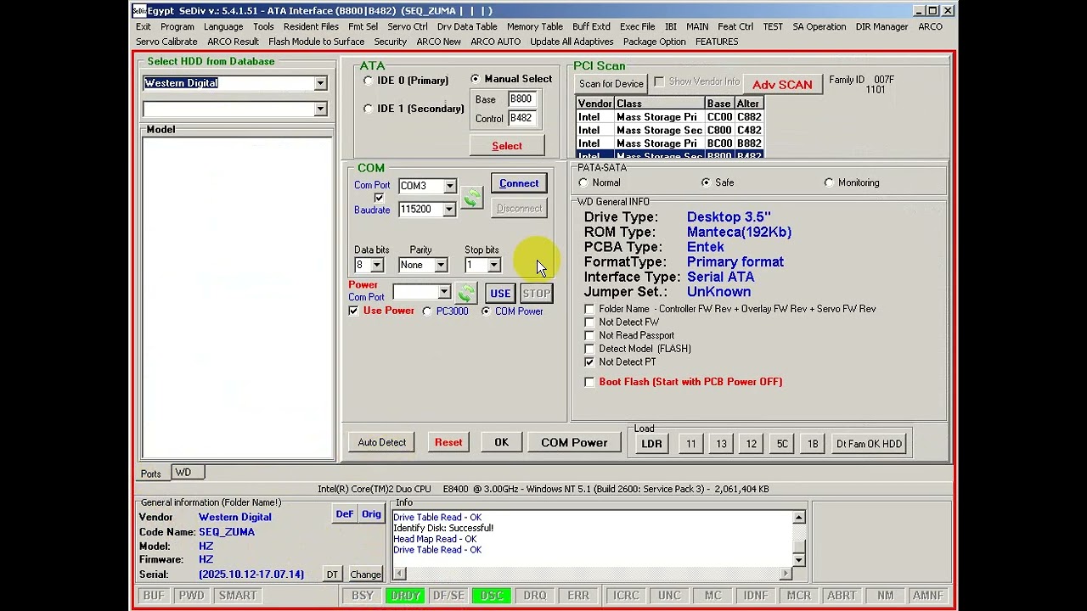Image resolution: width=1087 pixels, height=611 pixels.
Task: Click the DRQ status indicator
Action: coord(535,596)
